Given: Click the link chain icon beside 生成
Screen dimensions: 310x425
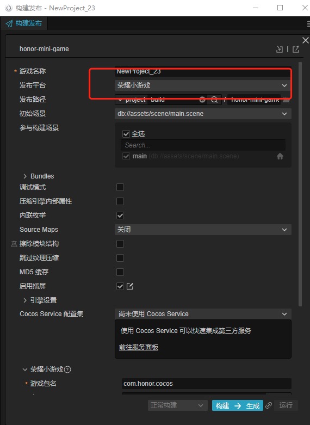Looking at the screenshot, I should click(269, 405).
